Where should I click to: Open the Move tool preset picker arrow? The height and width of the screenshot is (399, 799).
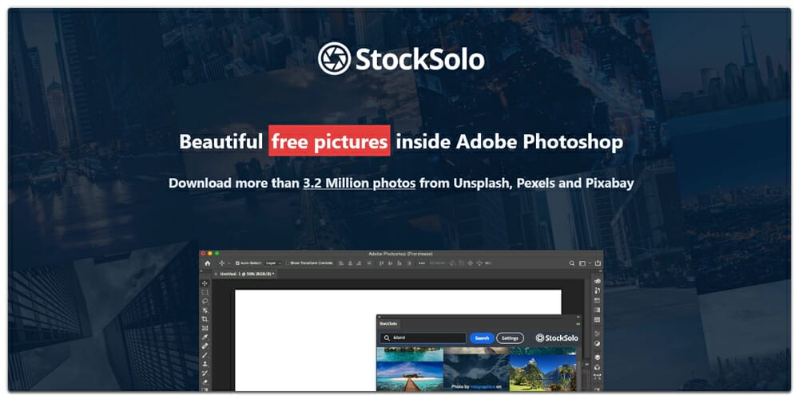(229, 263)
